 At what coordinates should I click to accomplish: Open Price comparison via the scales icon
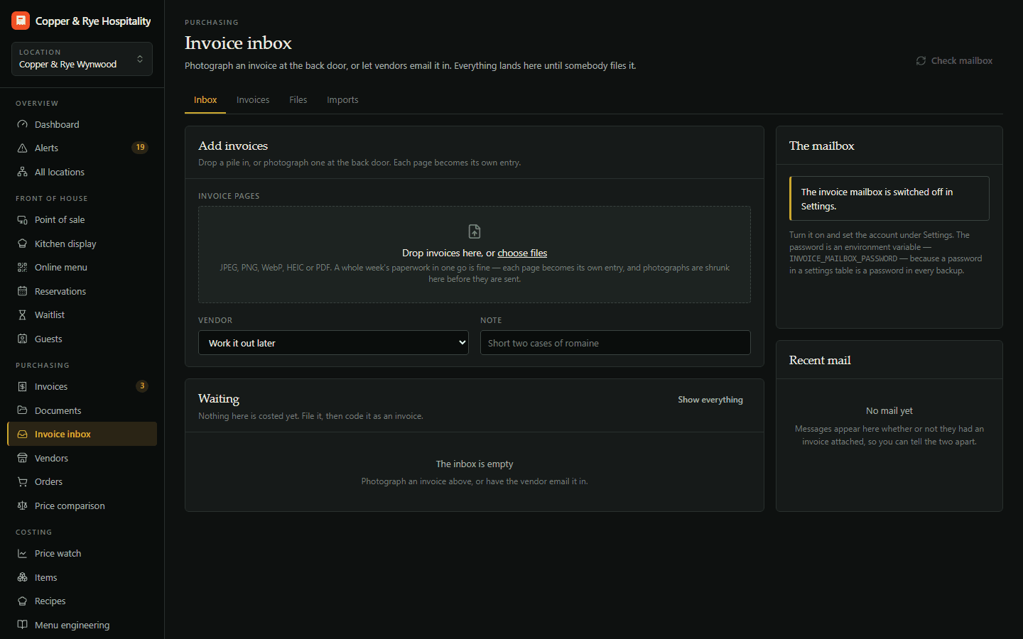click(22, 506)
